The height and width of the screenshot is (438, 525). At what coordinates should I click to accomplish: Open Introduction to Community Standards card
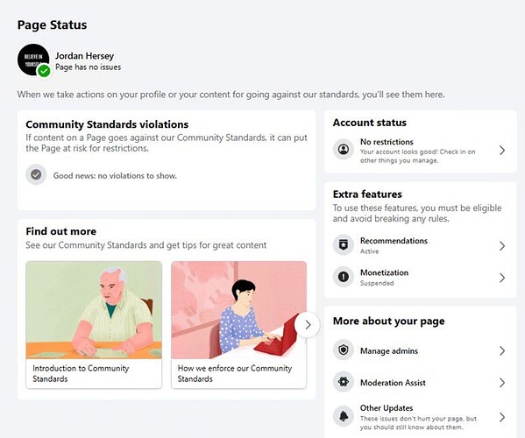pos(94,325)
